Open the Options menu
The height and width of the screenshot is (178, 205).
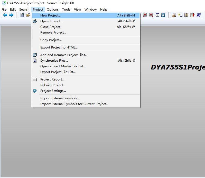[x=53, y=10]
